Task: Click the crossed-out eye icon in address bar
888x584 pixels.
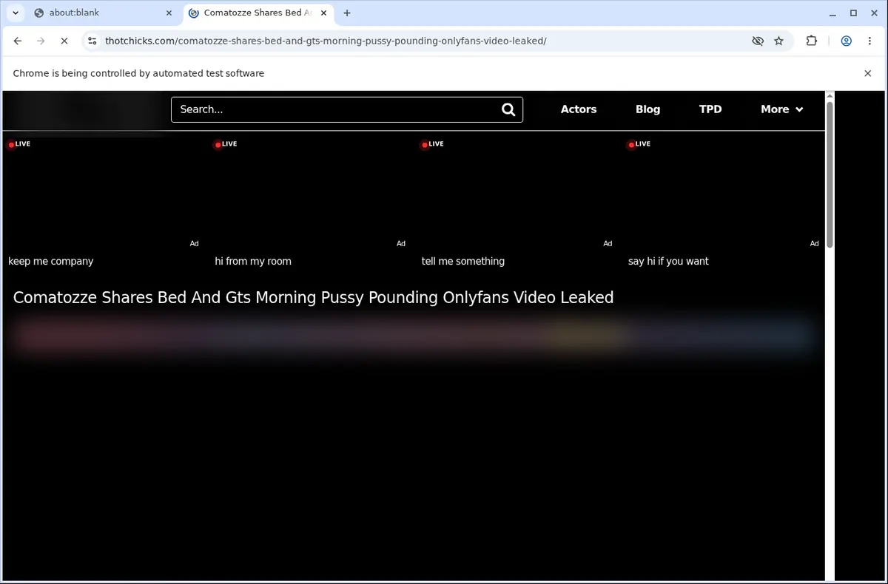Action: coord(758,41)
